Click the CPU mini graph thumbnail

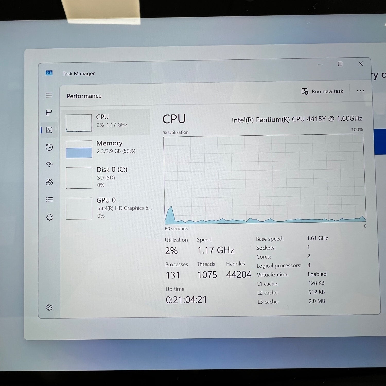[x=78, y=123]
